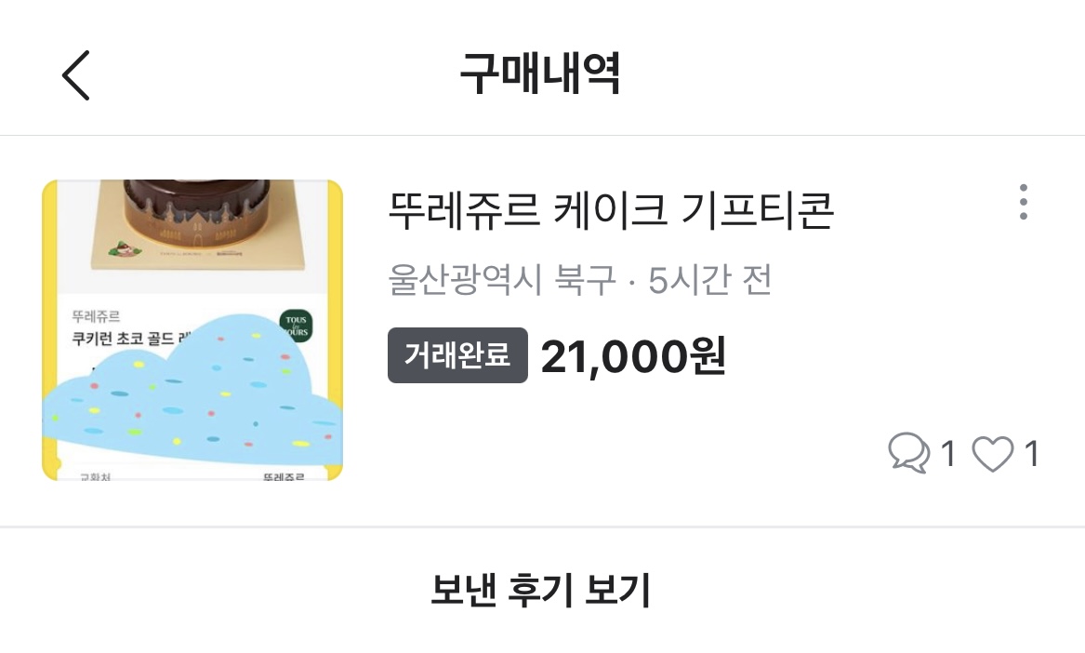The height and width of the screenshot is (653, 1085).
Task: Click the small 뚜레쥬르 label above product name
Action: 96,315
